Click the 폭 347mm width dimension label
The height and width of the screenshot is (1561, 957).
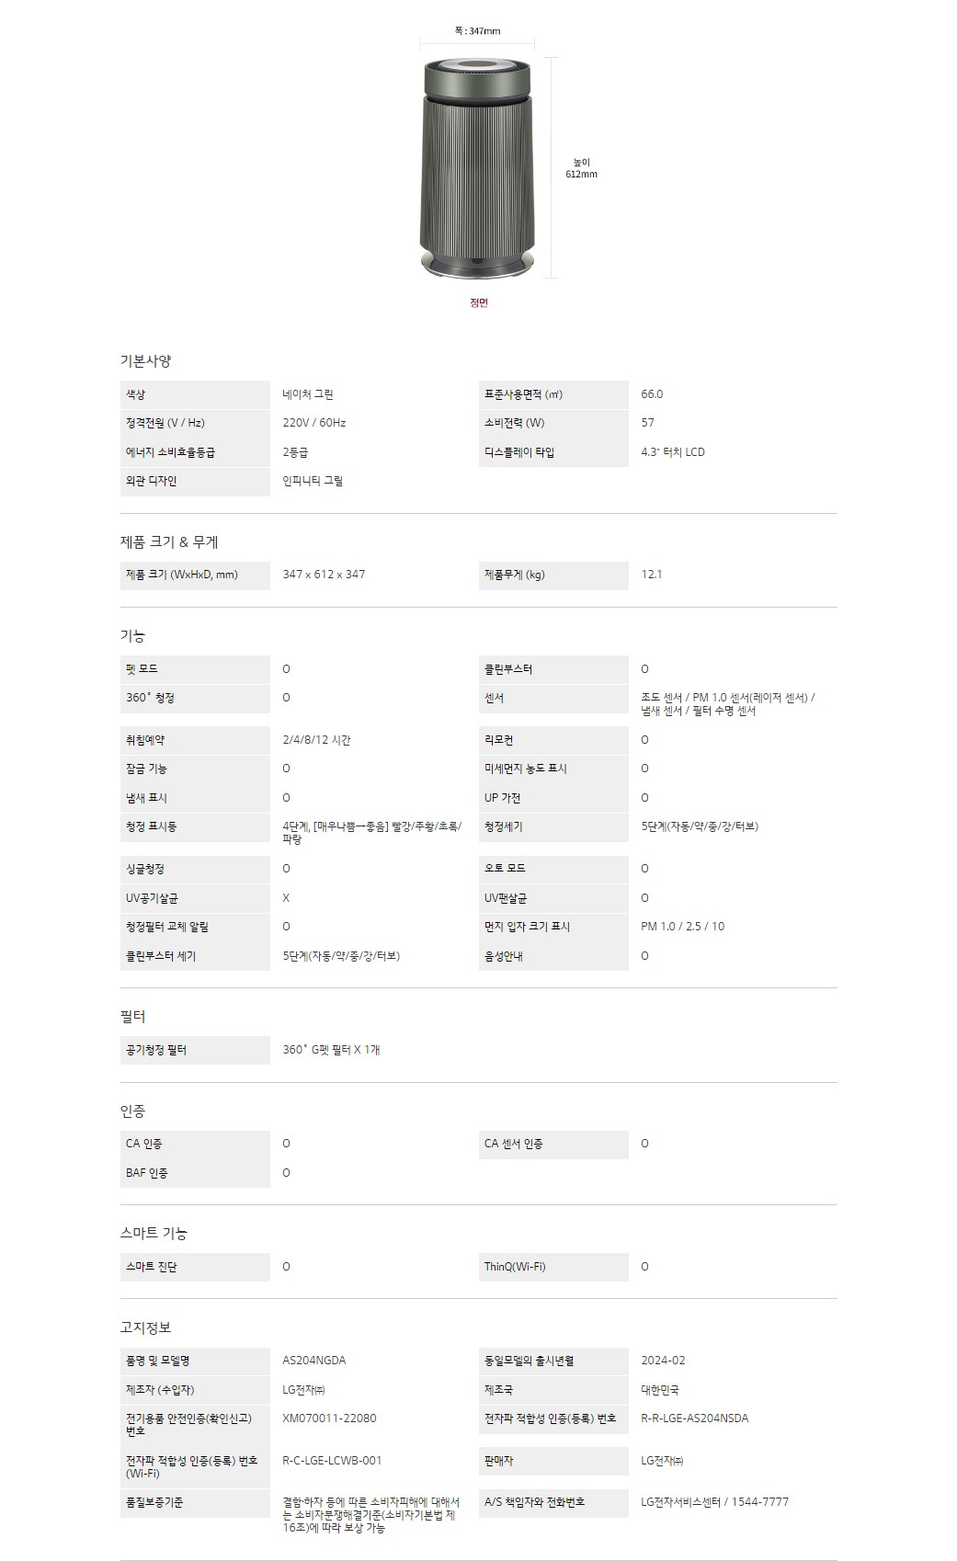[x=478, y=31]
